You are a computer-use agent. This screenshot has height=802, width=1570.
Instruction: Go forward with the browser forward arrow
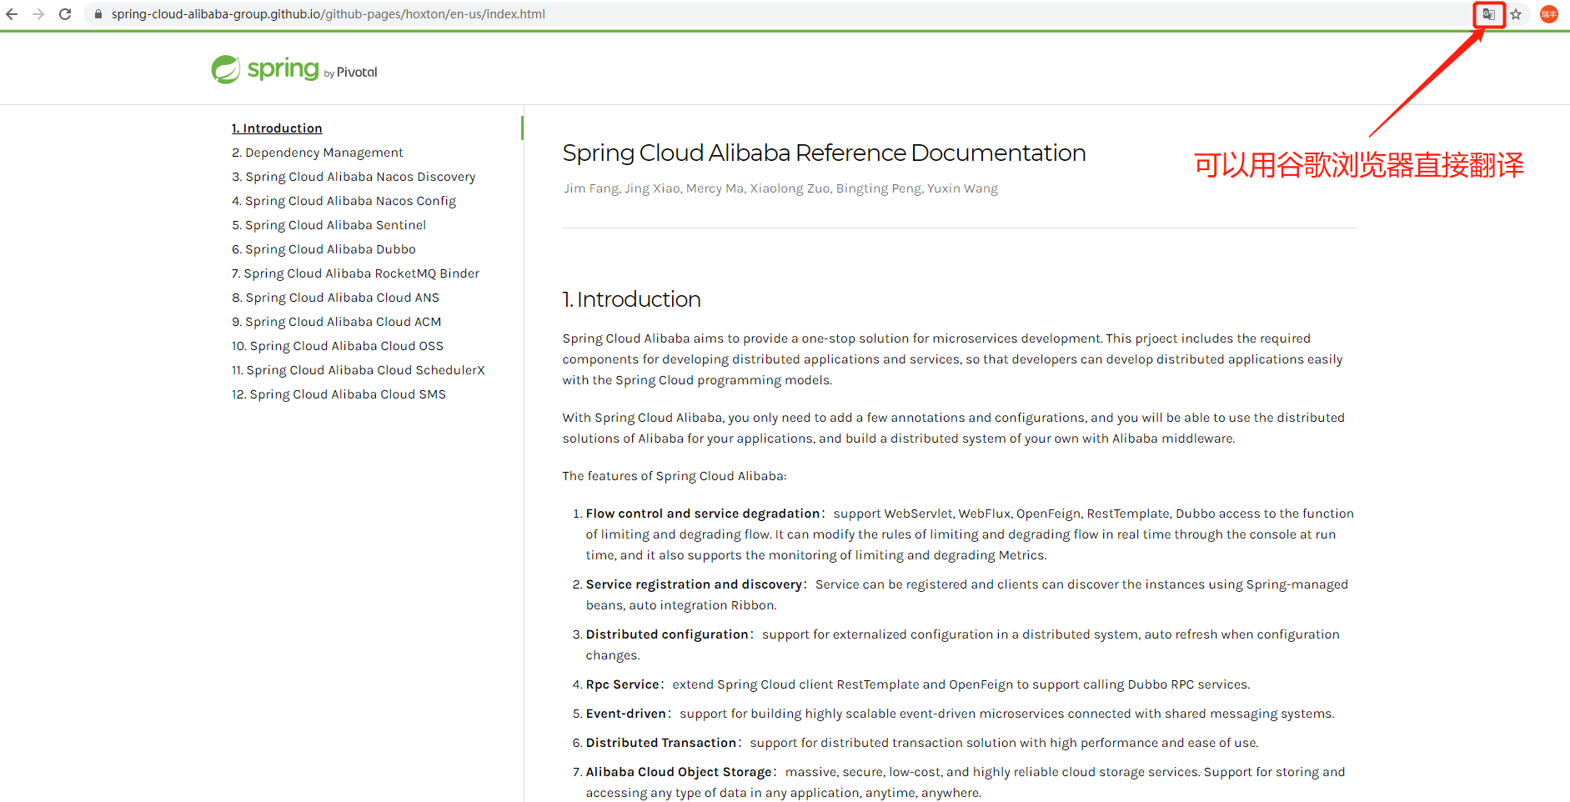click(38, 14)
